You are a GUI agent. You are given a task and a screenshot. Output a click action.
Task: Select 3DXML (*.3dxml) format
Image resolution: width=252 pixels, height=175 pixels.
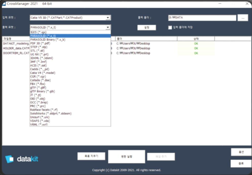coord(70,58)
